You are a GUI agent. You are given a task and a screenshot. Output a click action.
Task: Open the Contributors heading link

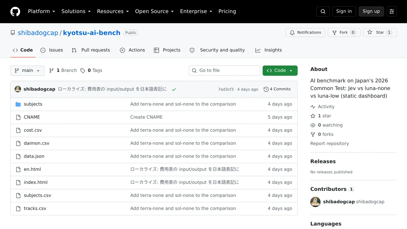point(332,189)
